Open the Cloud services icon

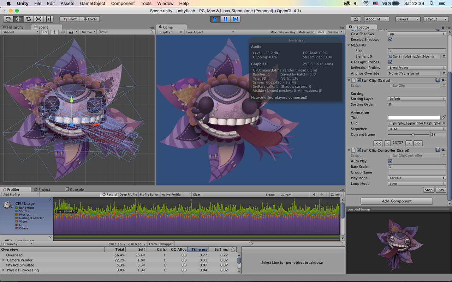(x=356, y=19)
